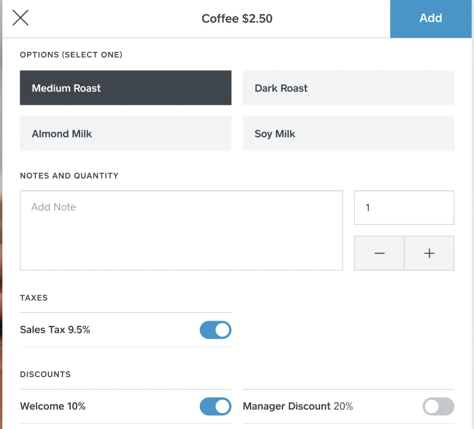
Task: Click the Welcome 10% label text
Action: pos(52,407)
